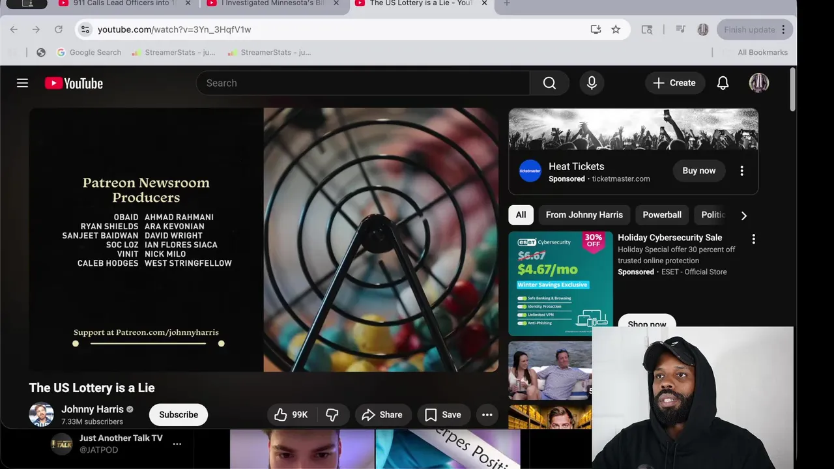
Task: Dislike the video with thumbs down
Action: (x=332, y=414)
